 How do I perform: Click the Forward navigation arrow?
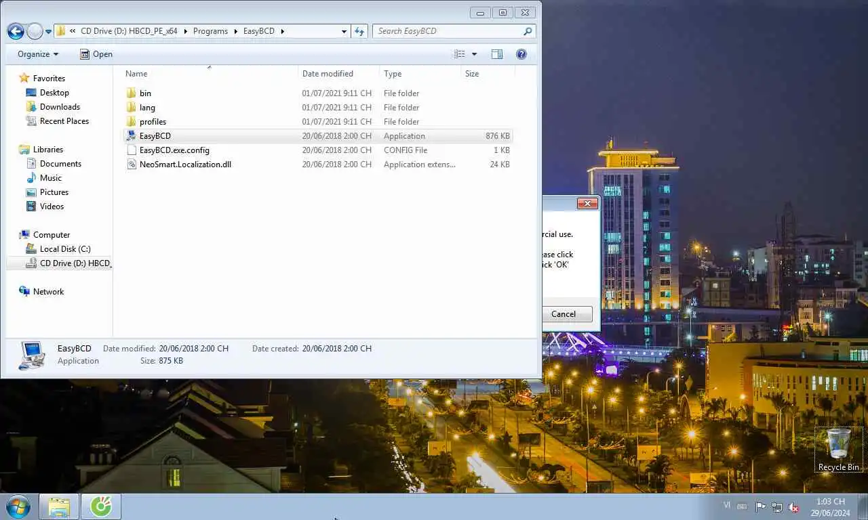pos(35,31)
